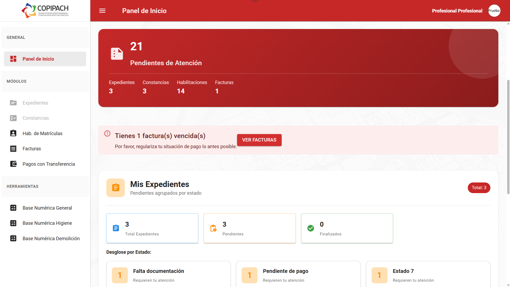
Task: Click the Mis Expedientes heading
Action: (160, 184)
